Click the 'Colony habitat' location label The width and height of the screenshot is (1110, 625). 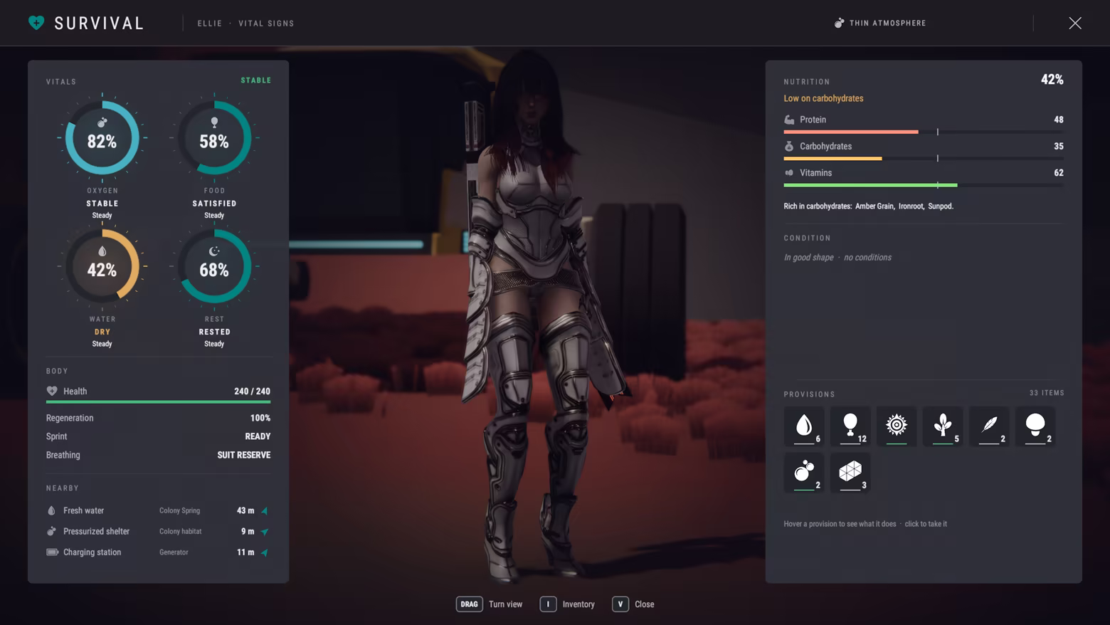tap(180, 531)
